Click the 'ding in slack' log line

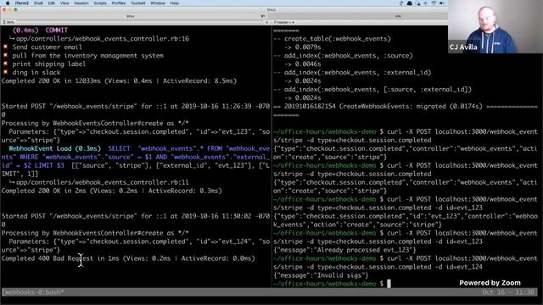click(36, 72)
